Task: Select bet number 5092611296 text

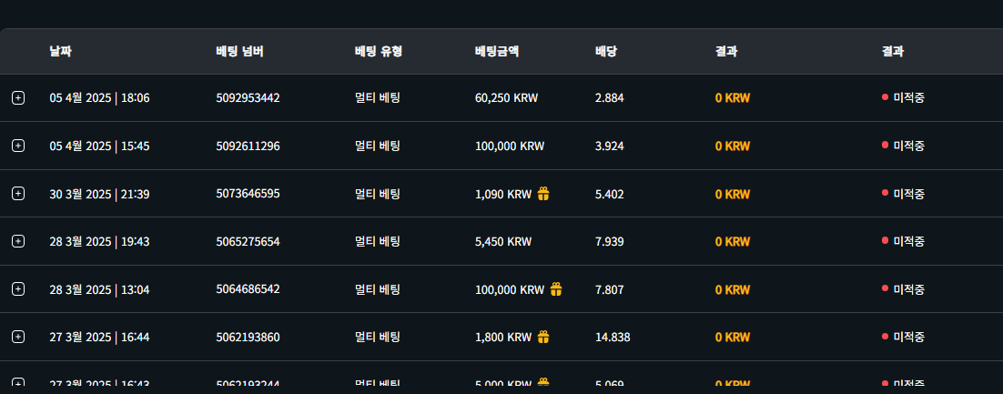Action: pyautogui.click(x=248, y=146)
